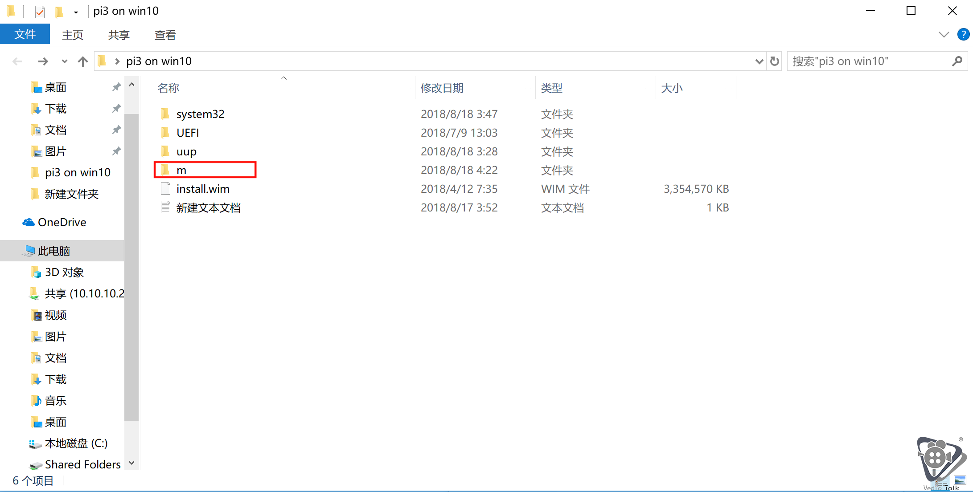973x492 pixels.
Task: Click the uup folder icon
Action: tap(165, 151)
